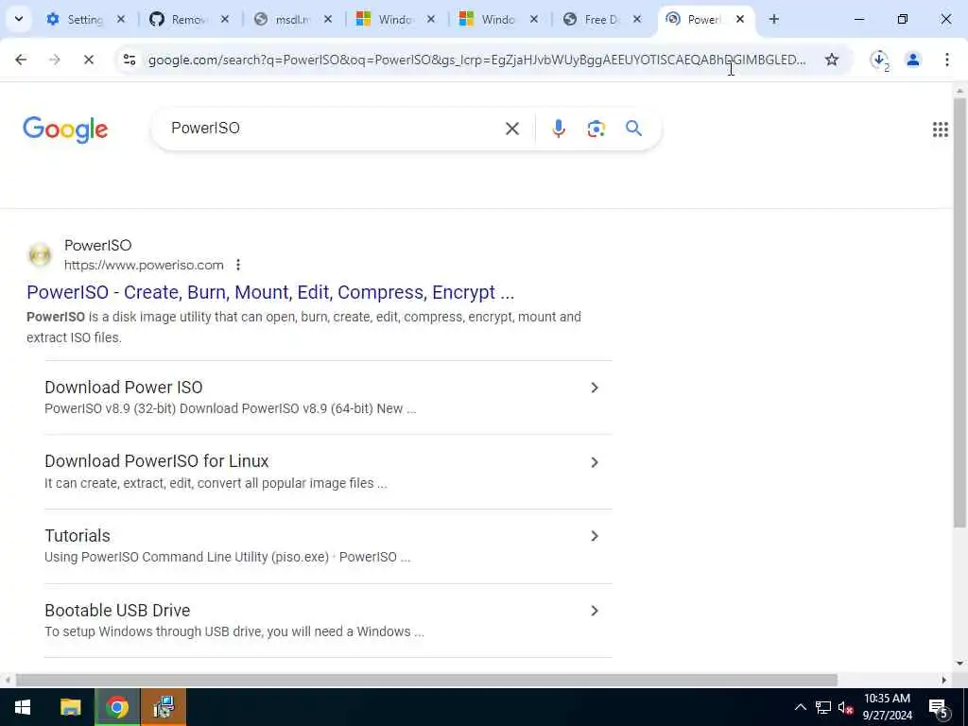Expand the Tutorials sitelink chevron

tap(594, 536)
